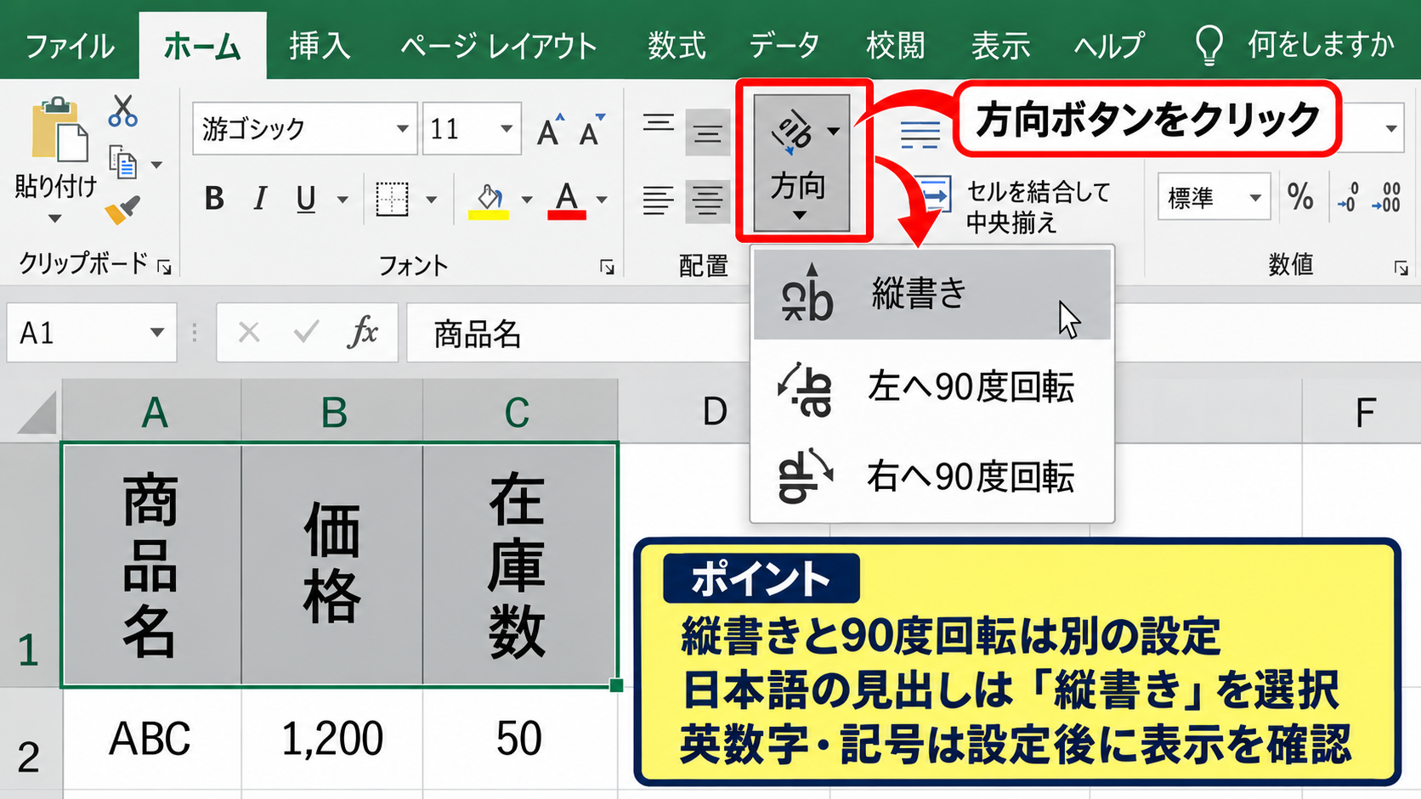
Task: Open underline style dropdown arrow
Action: 343,200
